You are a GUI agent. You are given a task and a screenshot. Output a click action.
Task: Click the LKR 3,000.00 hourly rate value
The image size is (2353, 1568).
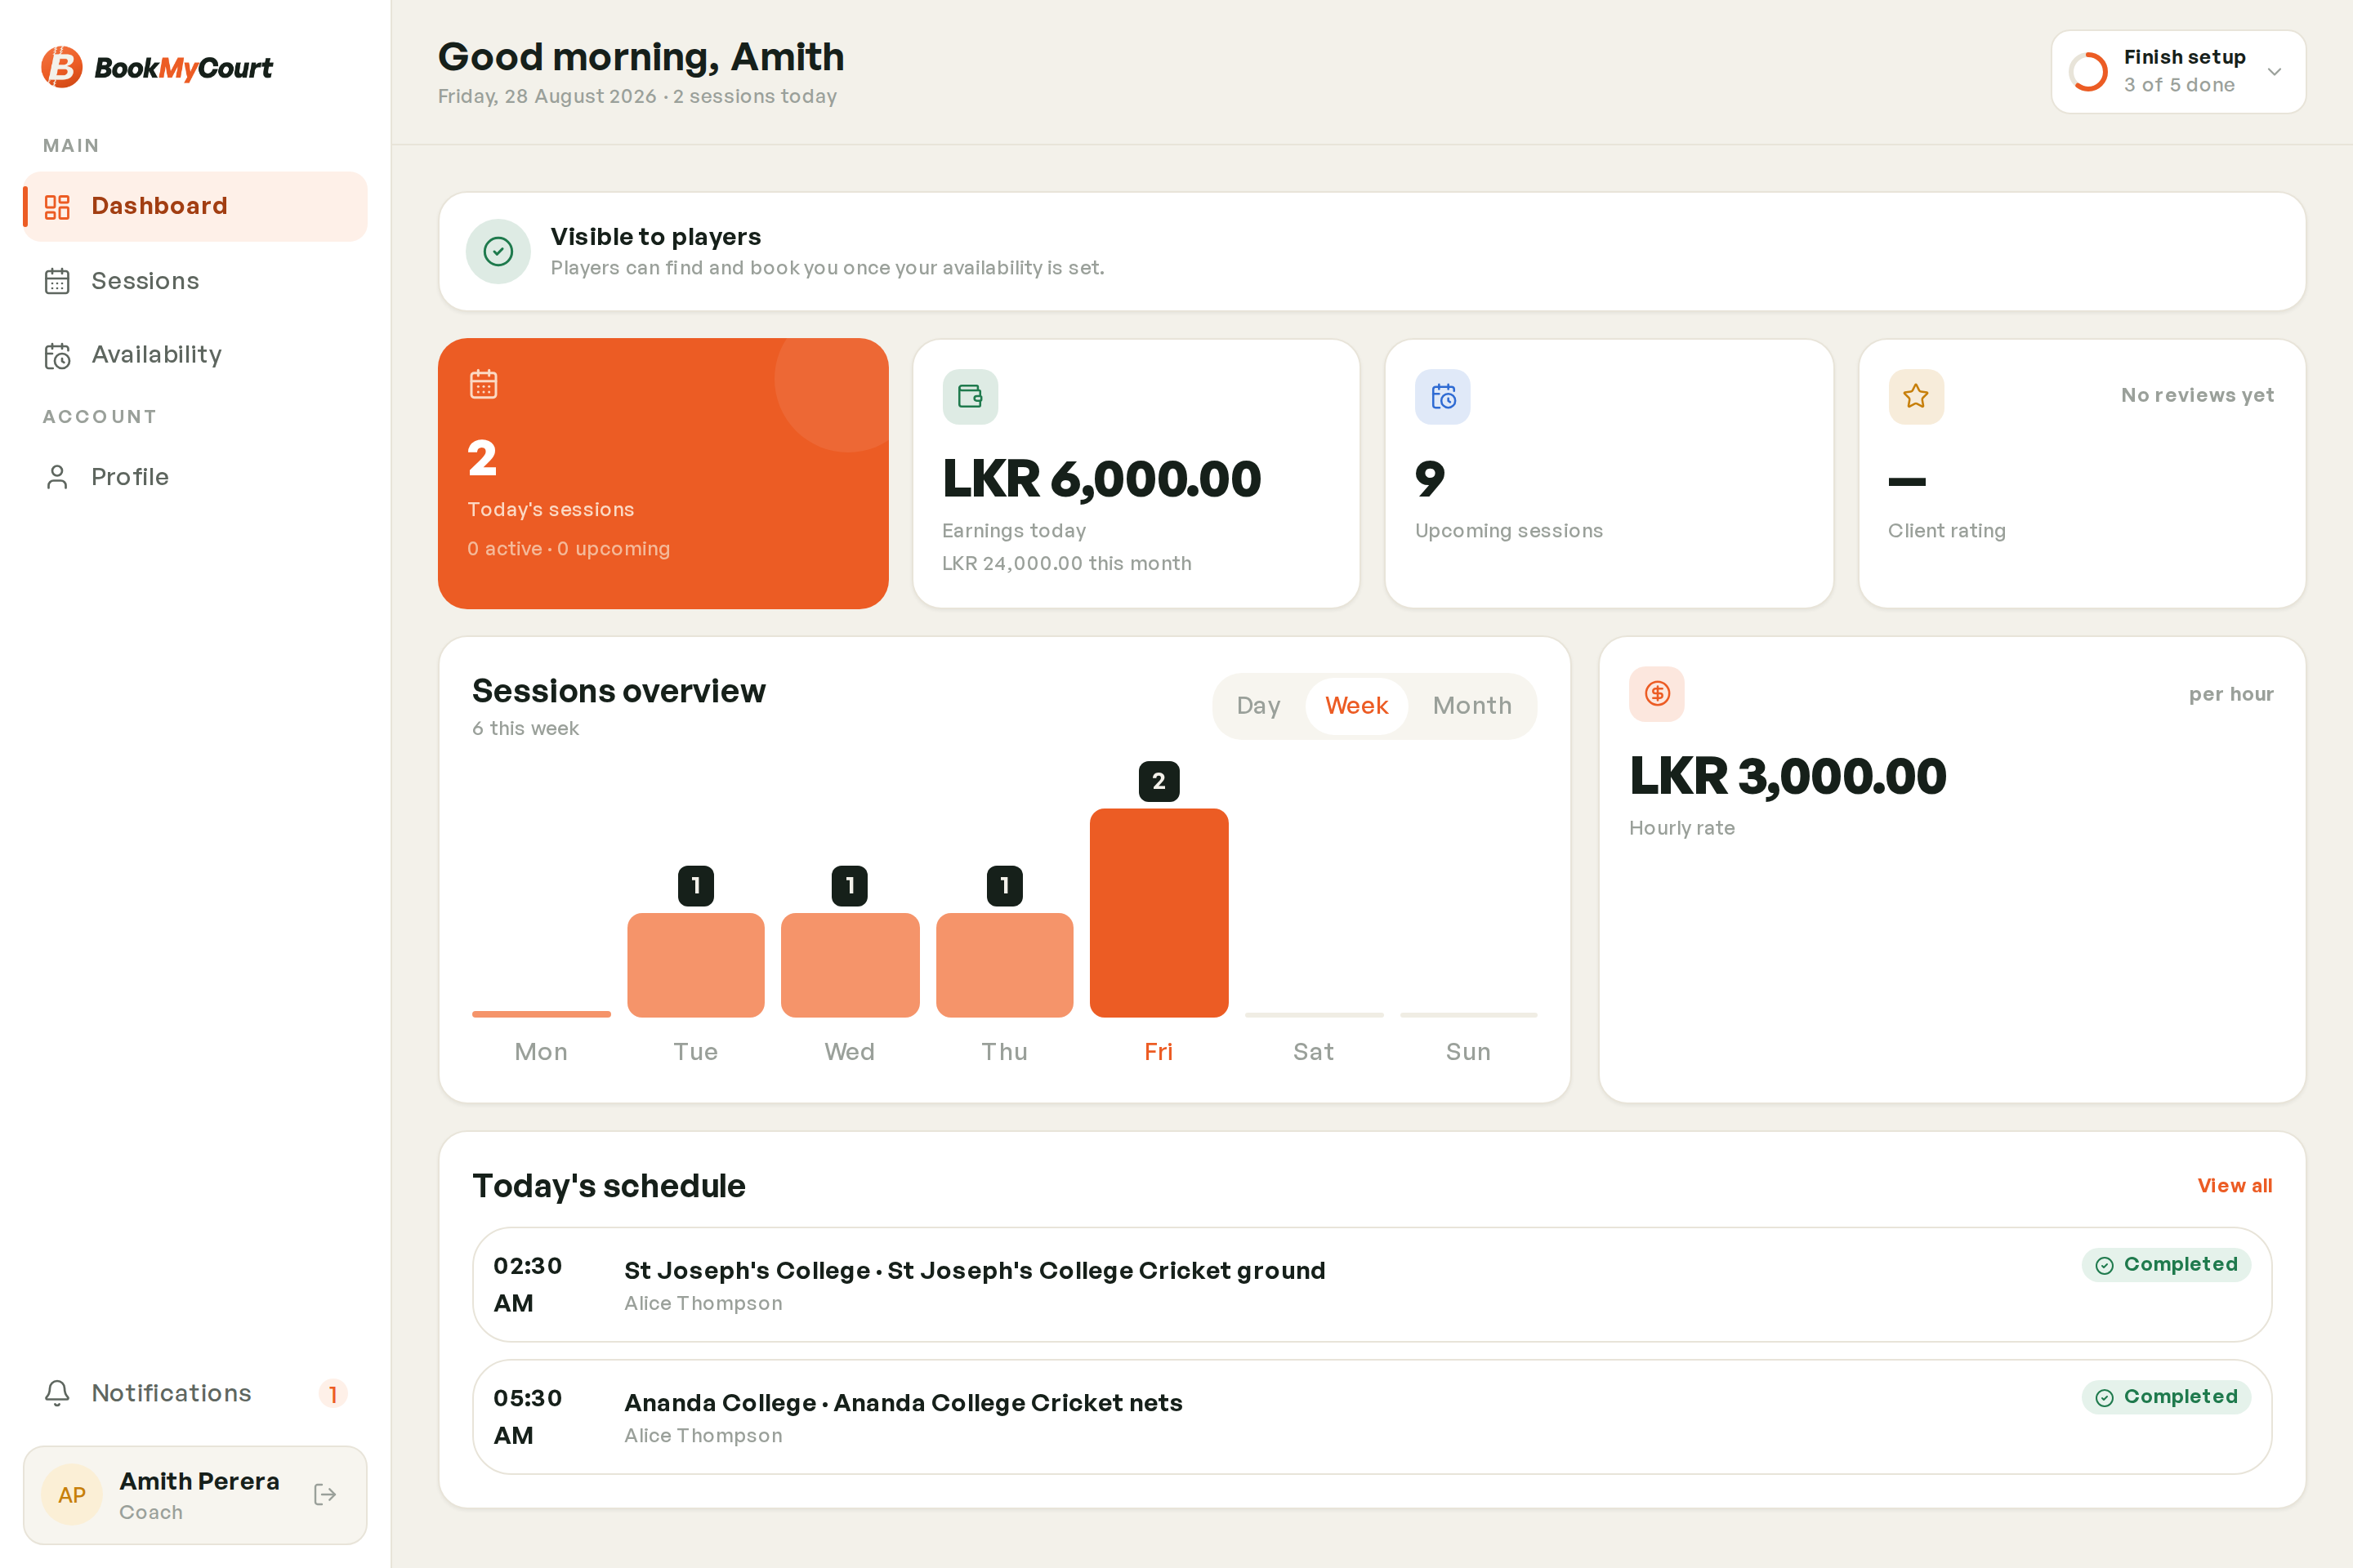pyautogui.click(x=1788, y=777)
